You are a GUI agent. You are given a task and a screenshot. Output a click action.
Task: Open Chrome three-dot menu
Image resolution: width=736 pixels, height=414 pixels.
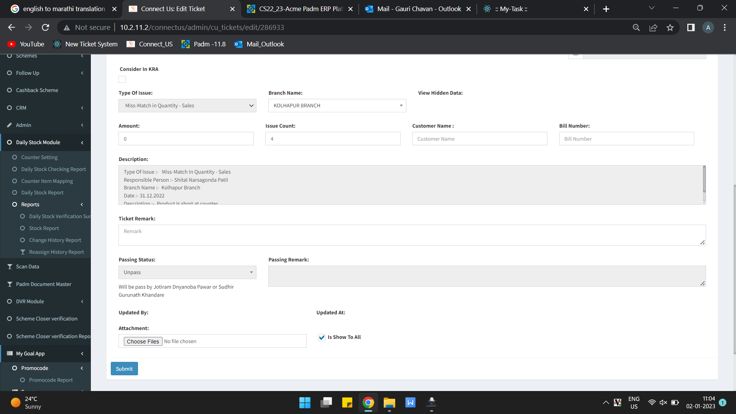pos(724,27)
